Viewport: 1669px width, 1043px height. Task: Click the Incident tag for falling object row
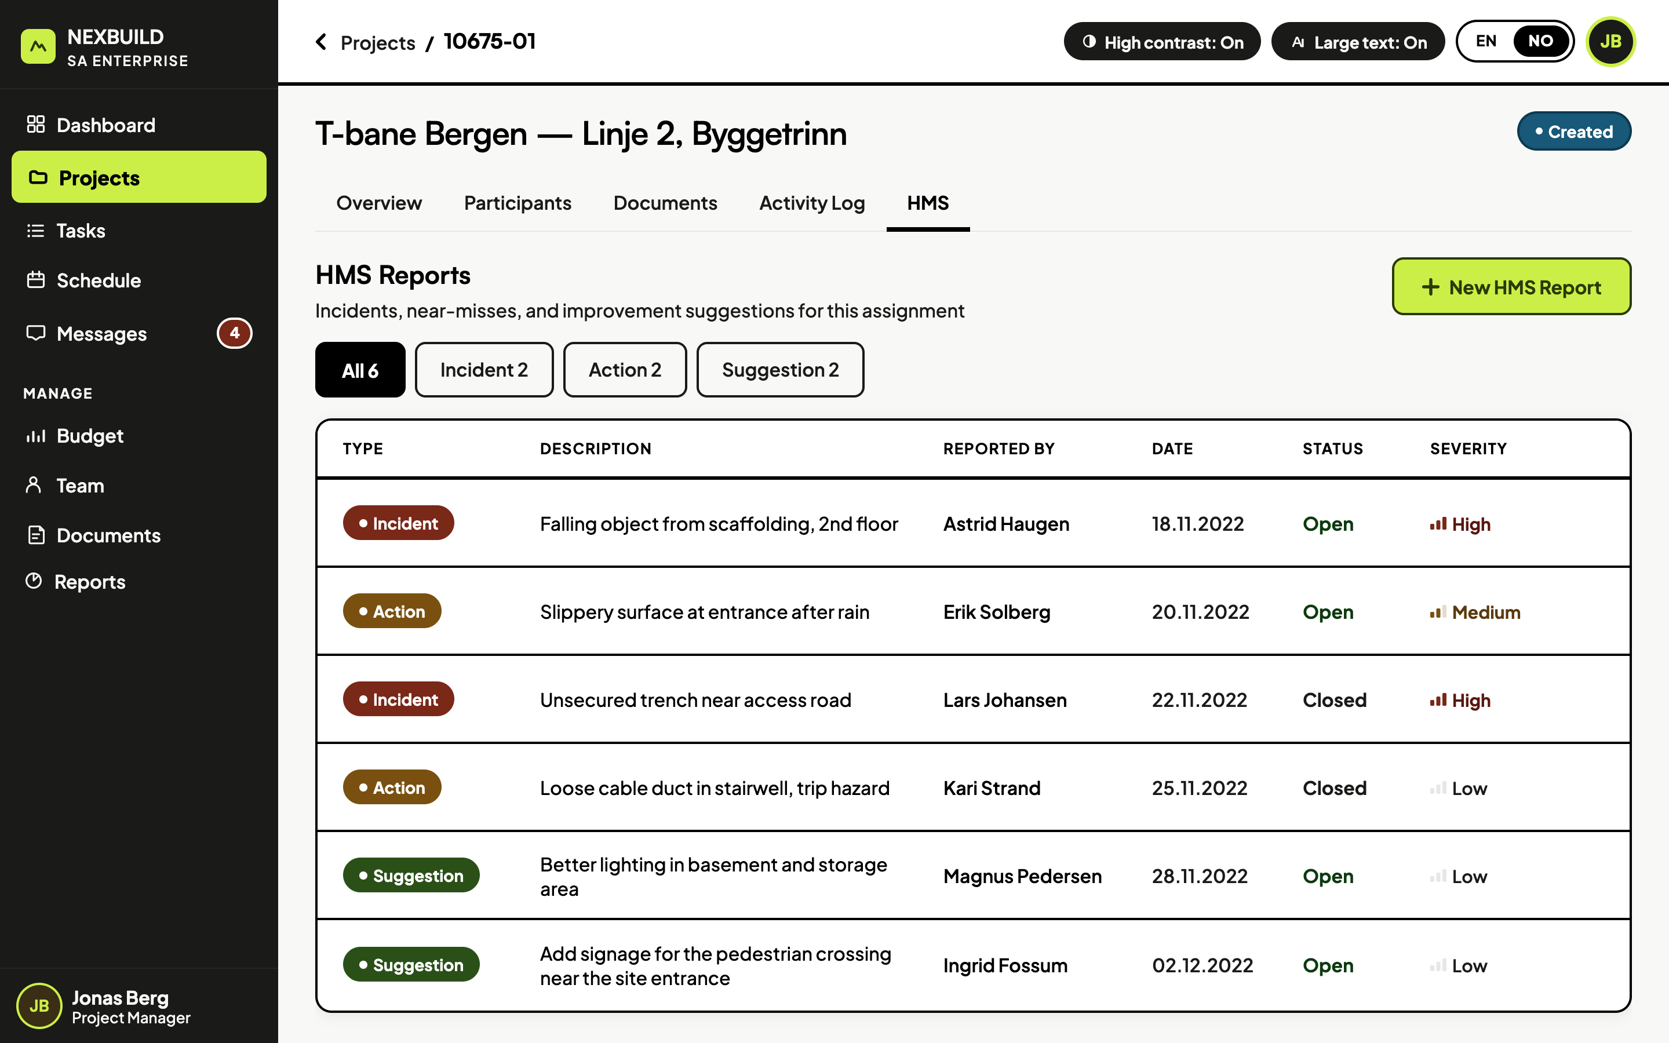pos(399,523)
